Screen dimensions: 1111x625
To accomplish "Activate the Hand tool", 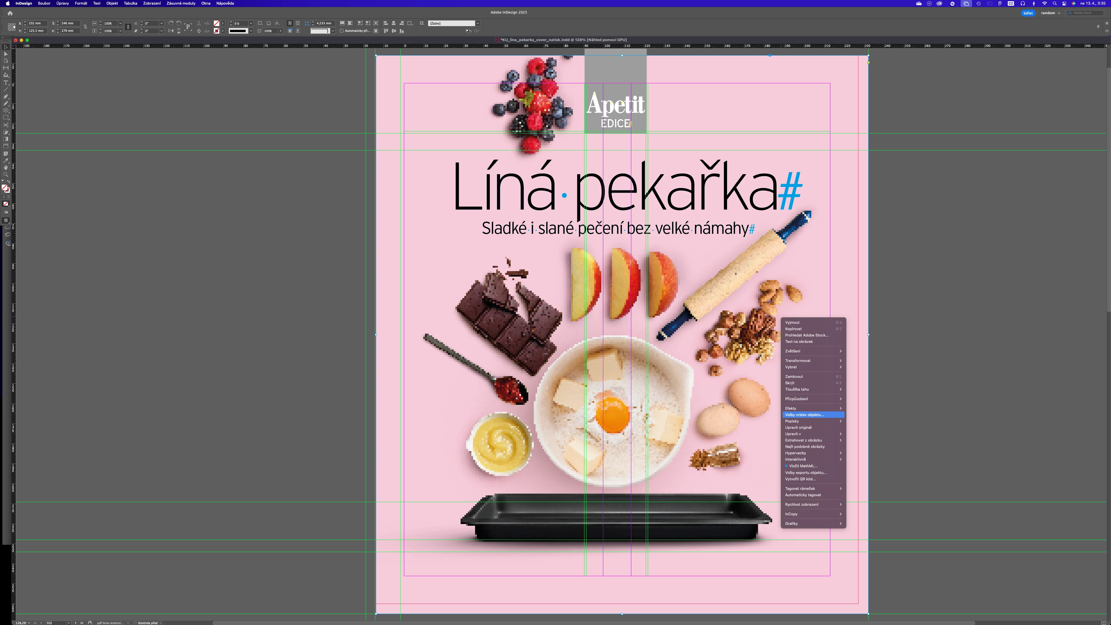I will [x=5, y=167].
